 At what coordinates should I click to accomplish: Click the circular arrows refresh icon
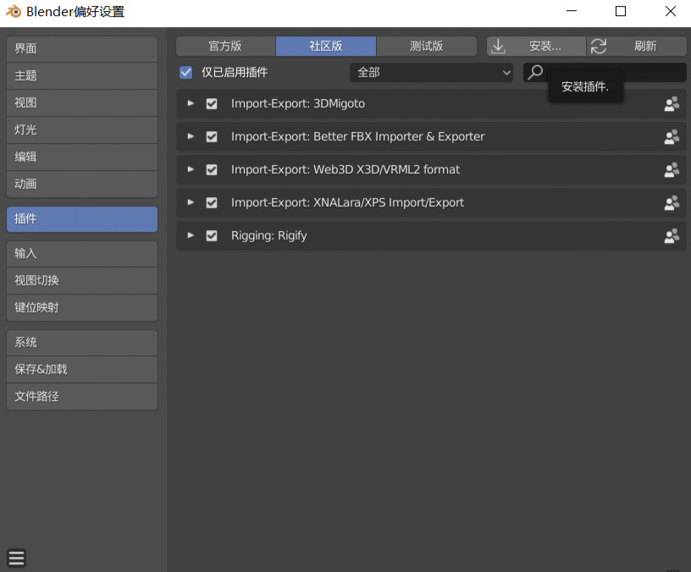[599, 47]
